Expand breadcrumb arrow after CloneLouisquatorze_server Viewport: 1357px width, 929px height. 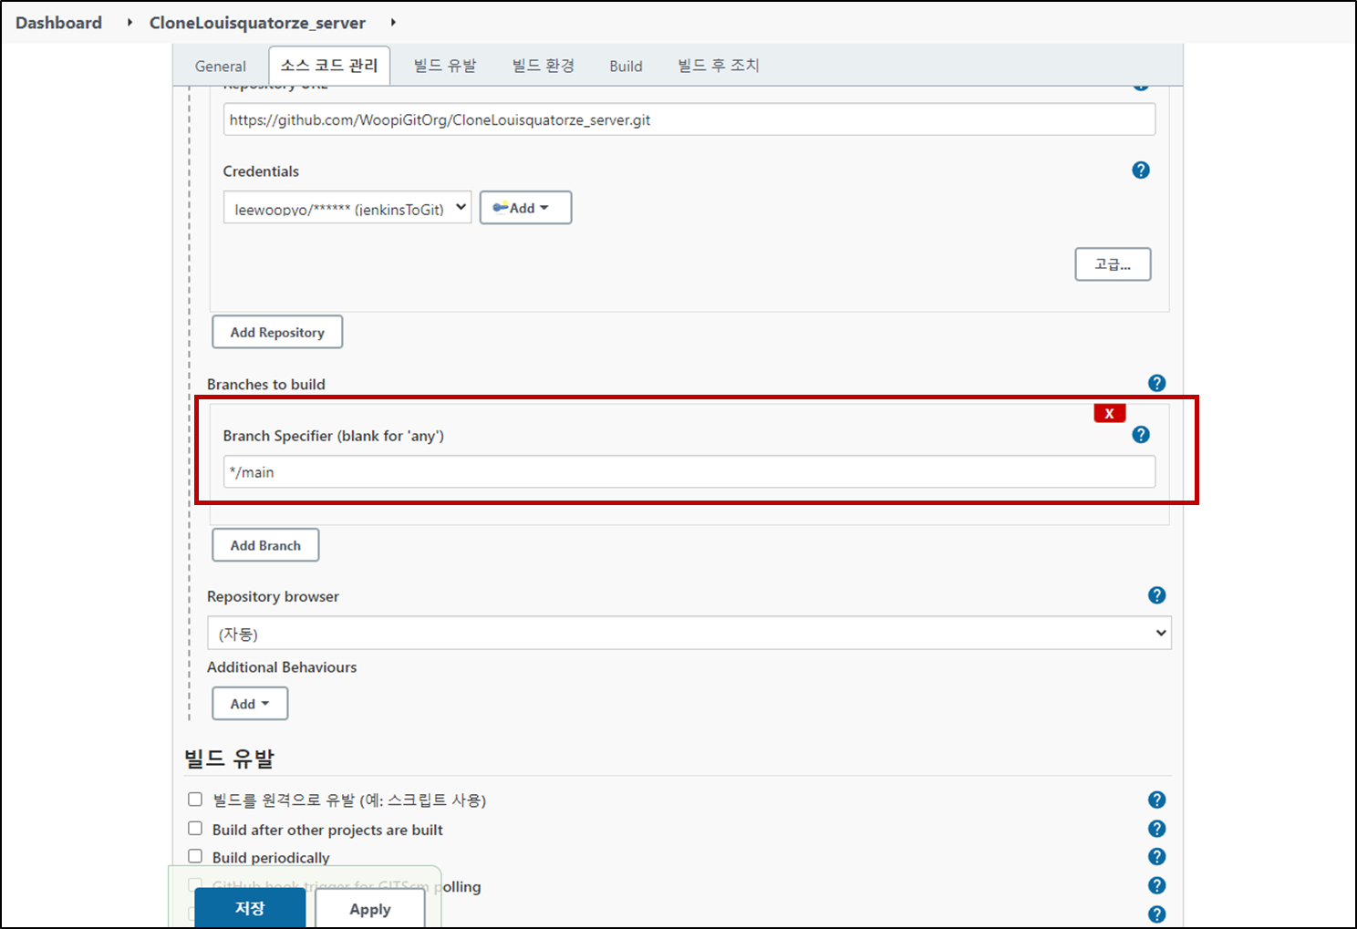click(x=393, y=23)
